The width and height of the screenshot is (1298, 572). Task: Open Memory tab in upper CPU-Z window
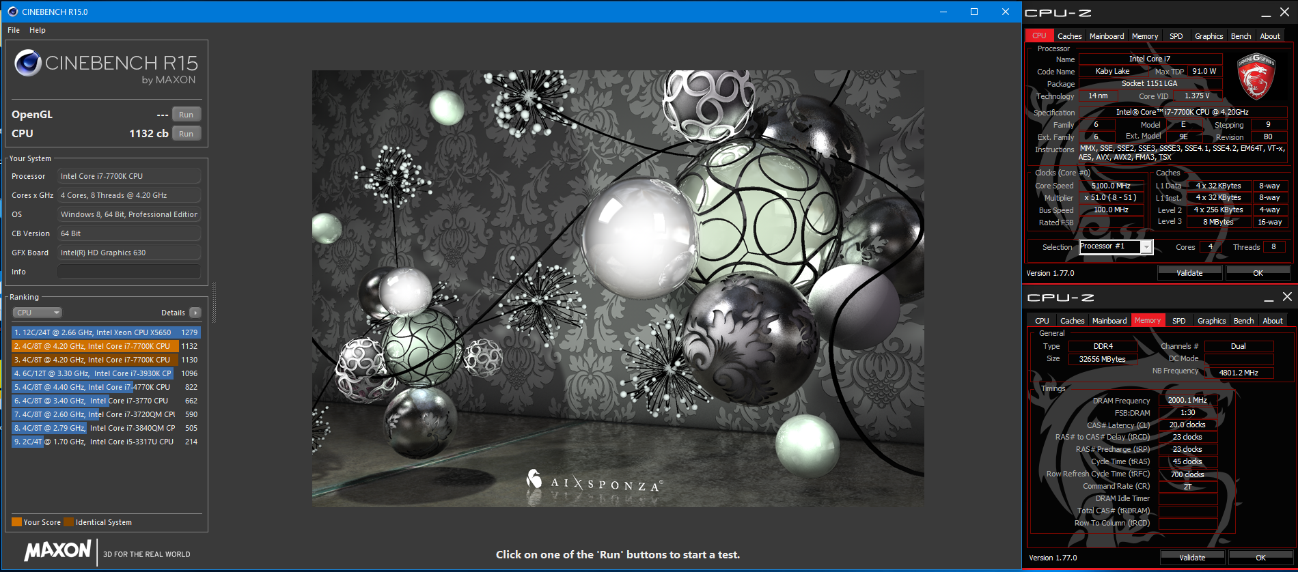click(x=1145, y=36)
